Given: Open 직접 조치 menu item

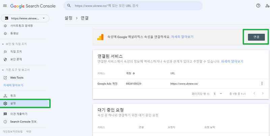Looking at the screenshot, I should tap(16, 52).
